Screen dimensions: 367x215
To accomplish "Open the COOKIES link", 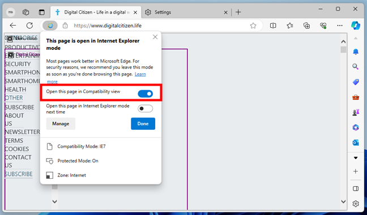I will tap(17, 149).
